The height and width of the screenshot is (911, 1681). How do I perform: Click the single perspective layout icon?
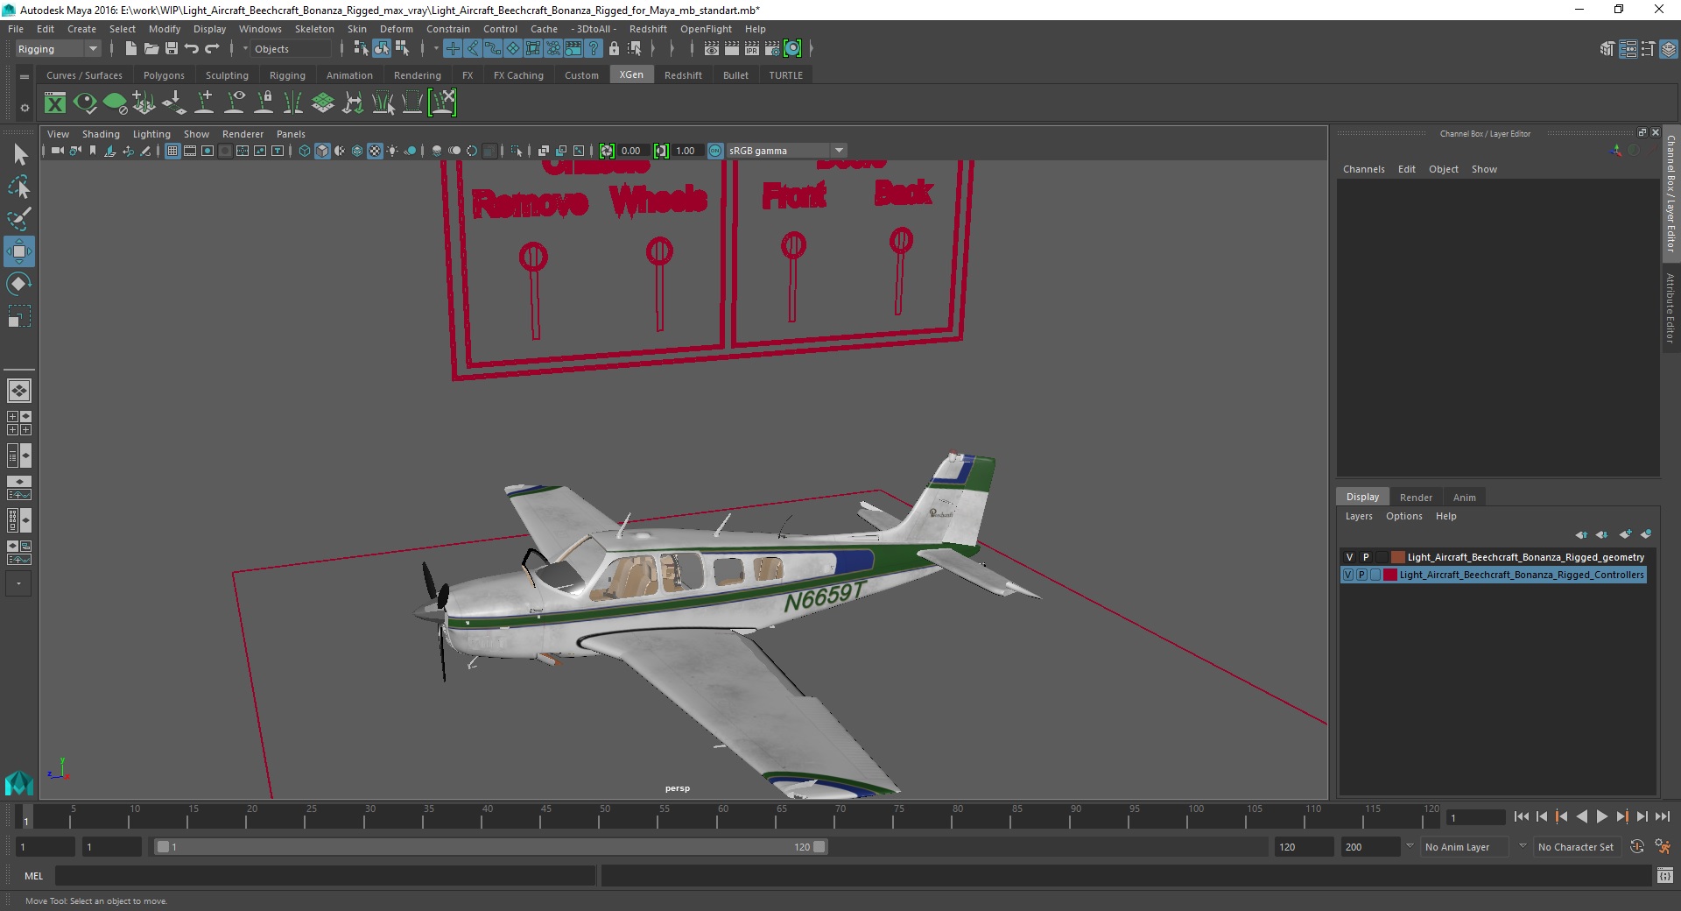[18, 391]
